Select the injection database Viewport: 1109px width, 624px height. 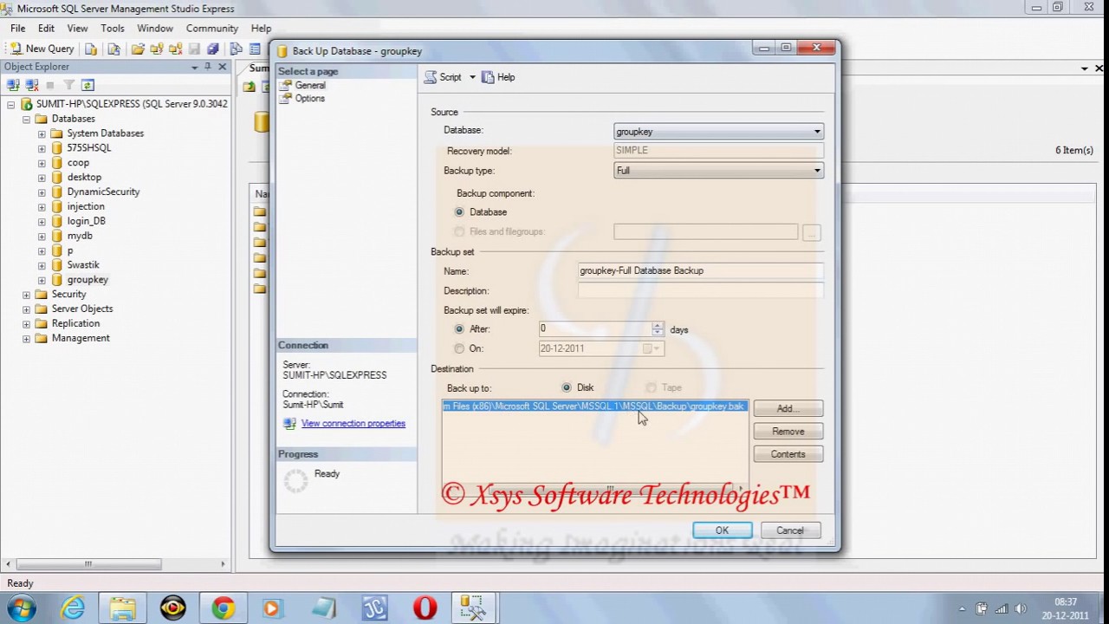(86, 206)
